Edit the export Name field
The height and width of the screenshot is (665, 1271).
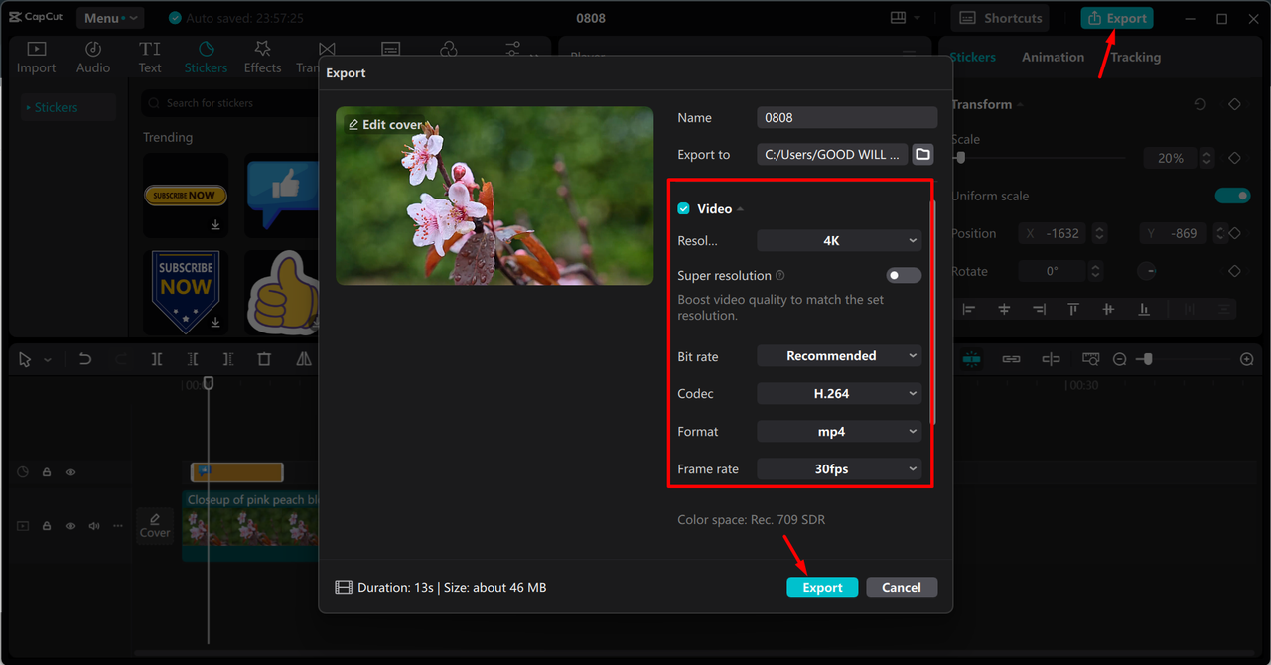847,117
